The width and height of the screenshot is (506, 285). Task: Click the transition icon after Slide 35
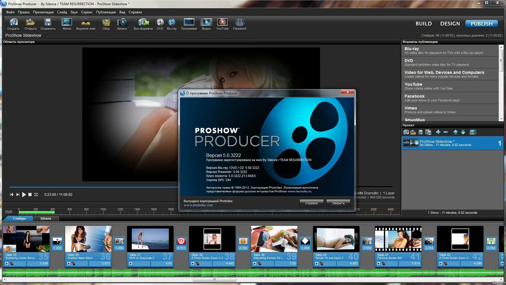(x=57, y=241)
